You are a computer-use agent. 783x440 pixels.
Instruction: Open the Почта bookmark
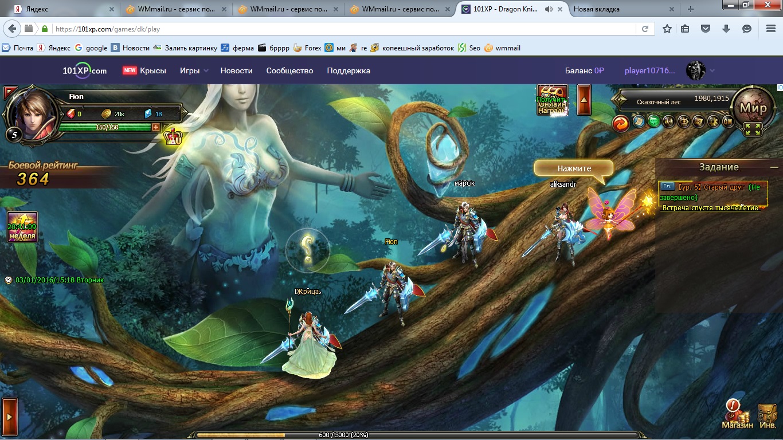(18, 48)
